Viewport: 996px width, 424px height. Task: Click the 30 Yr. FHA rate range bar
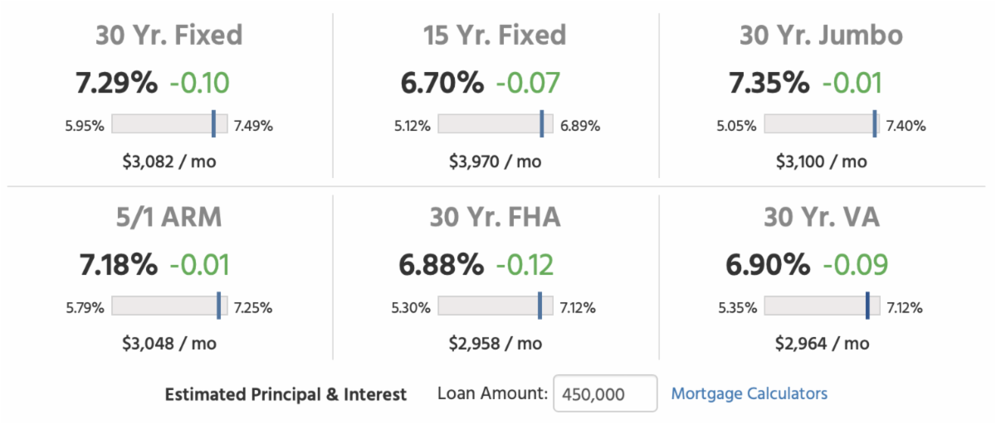pyautogui.click(x=495, y=306)
